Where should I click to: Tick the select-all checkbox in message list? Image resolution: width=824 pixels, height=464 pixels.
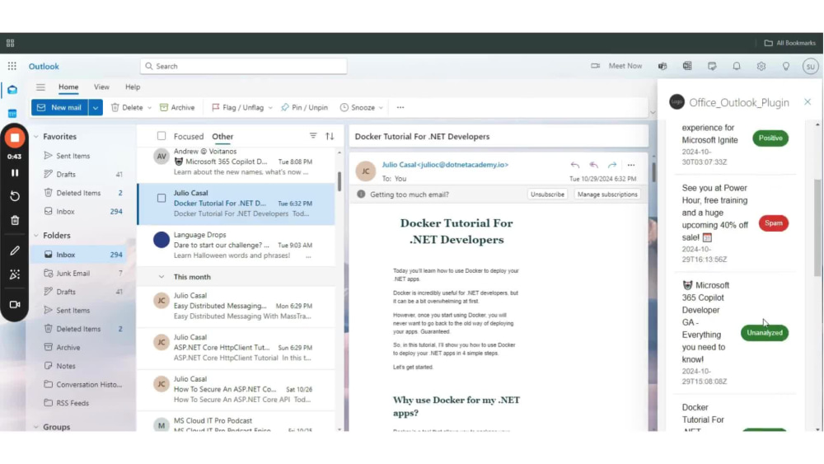[x=162, y=136]
